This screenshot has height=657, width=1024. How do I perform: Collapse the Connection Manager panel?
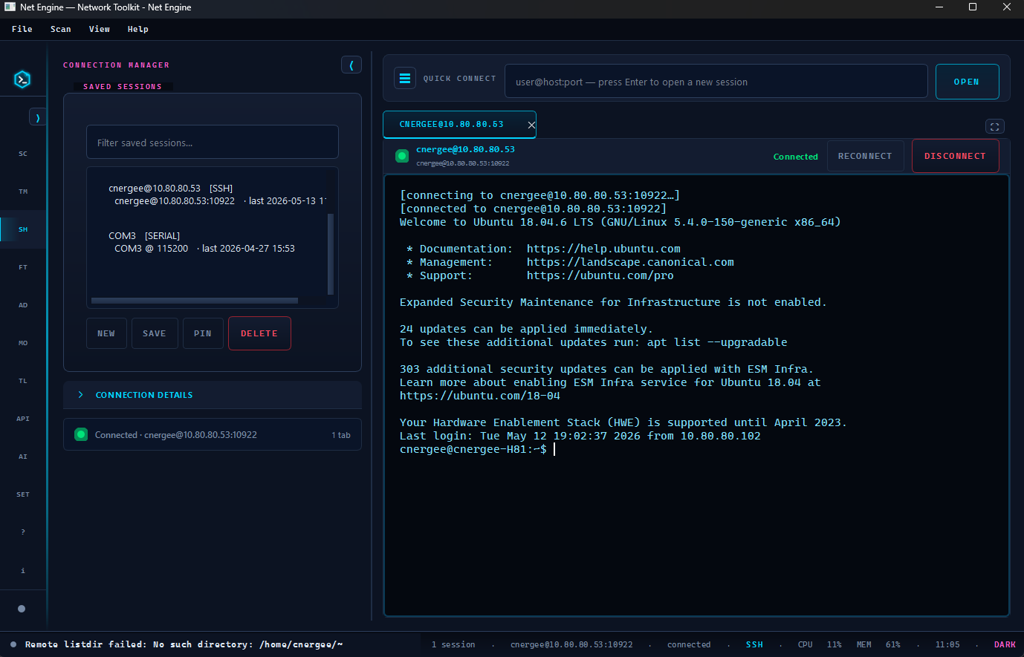pyautogui.click(x=351, y=65)
